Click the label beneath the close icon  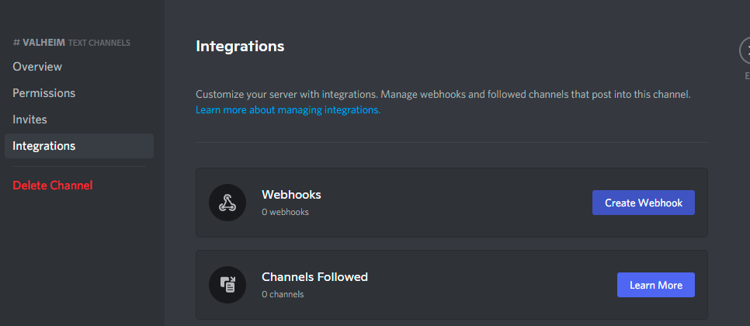747,76
